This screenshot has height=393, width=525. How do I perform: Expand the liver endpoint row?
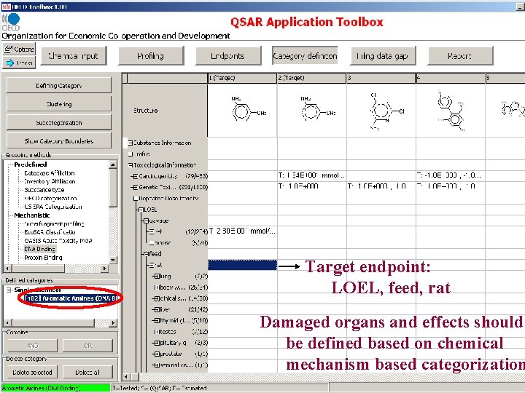(x=157, y=309)
